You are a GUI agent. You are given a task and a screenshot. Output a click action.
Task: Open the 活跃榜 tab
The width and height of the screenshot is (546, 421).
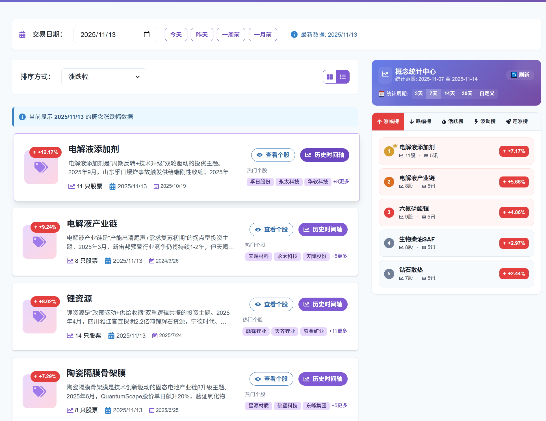pos(452,121)
